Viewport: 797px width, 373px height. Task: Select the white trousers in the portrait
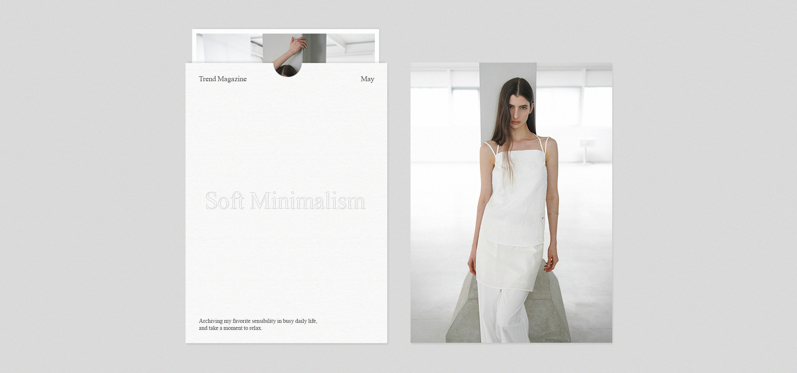point(502,315)
